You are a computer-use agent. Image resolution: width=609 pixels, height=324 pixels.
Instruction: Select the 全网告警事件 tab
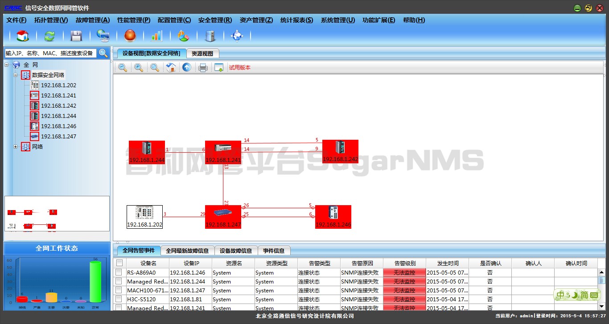coord(139,250)
